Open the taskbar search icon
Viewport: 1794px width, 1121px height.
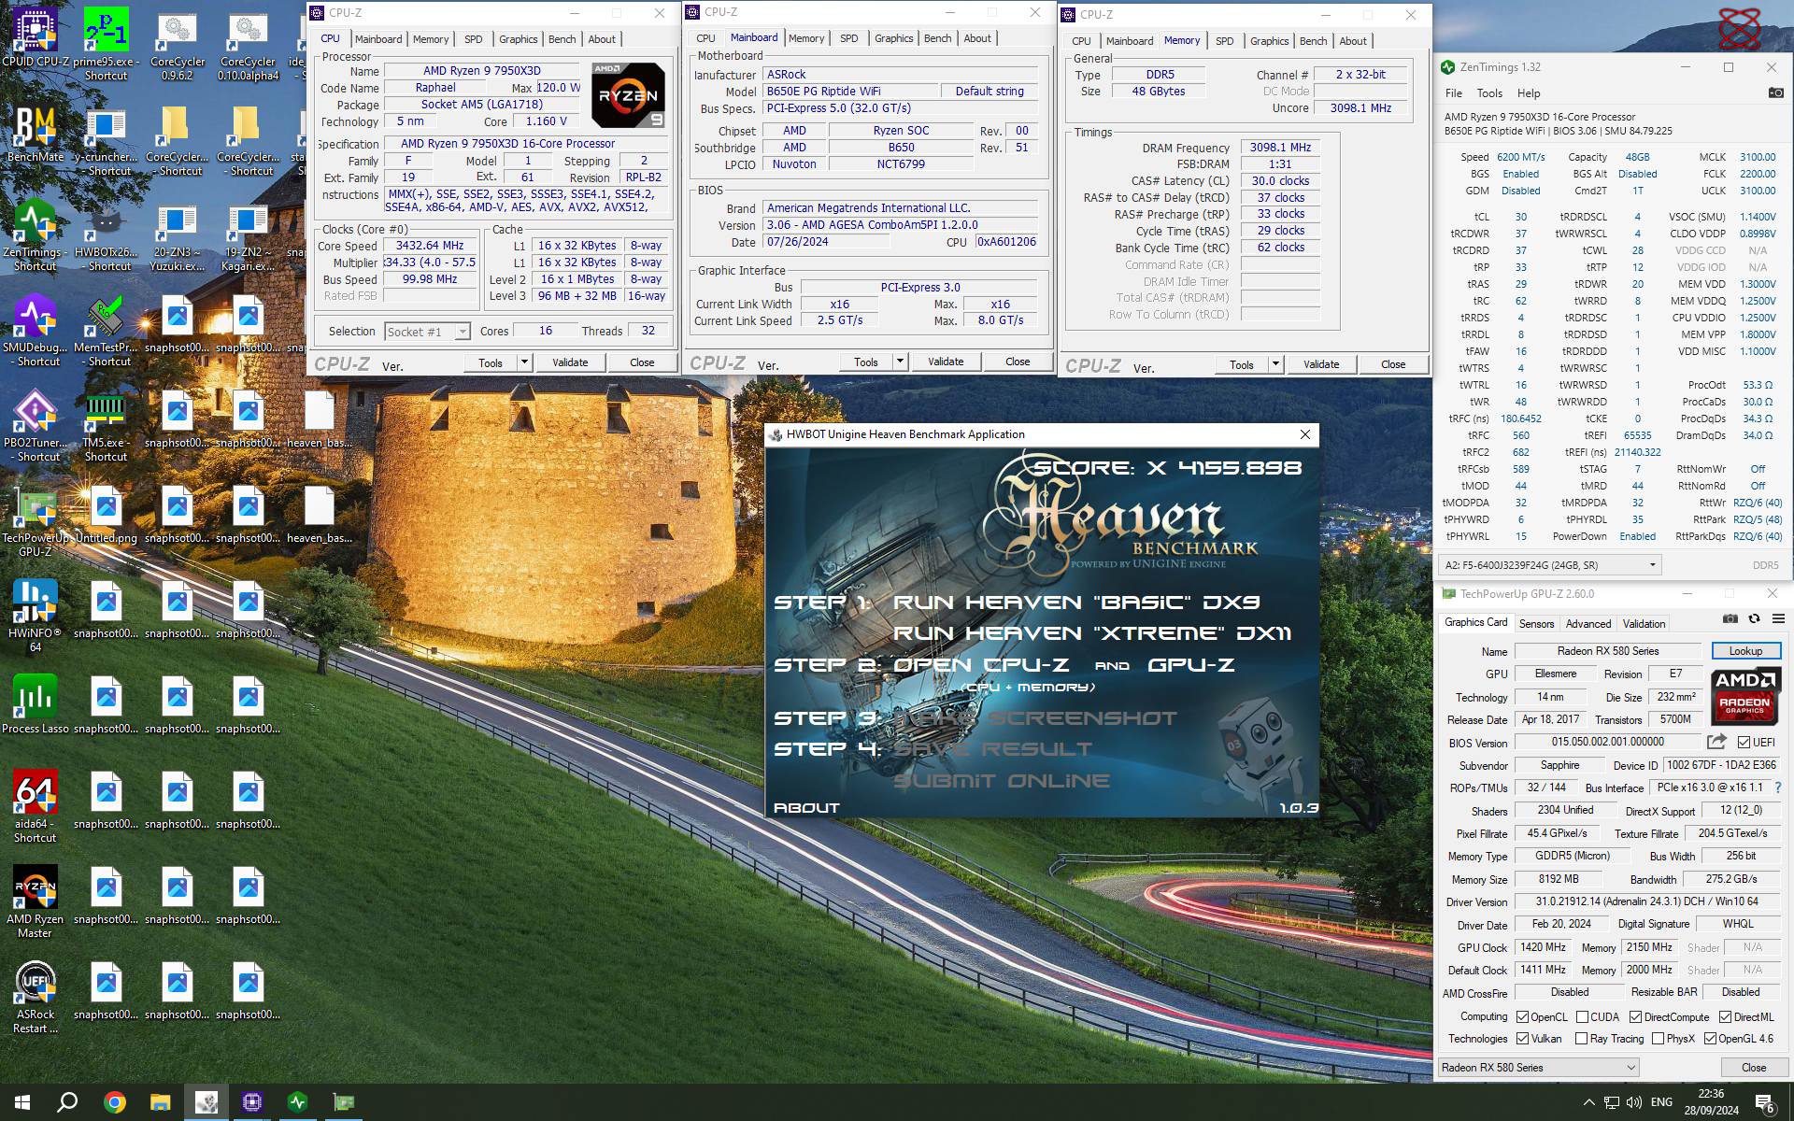click(67, 1102)
